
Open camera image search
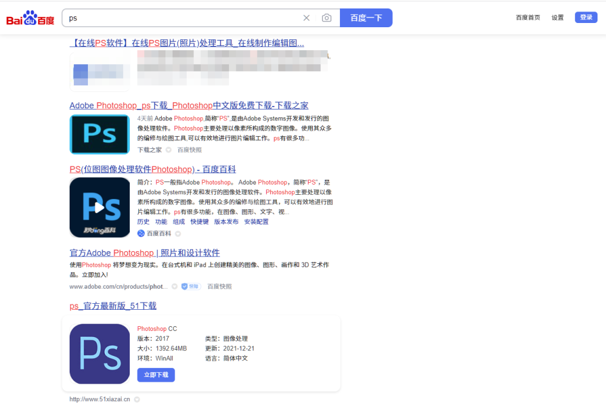[327, 18]
